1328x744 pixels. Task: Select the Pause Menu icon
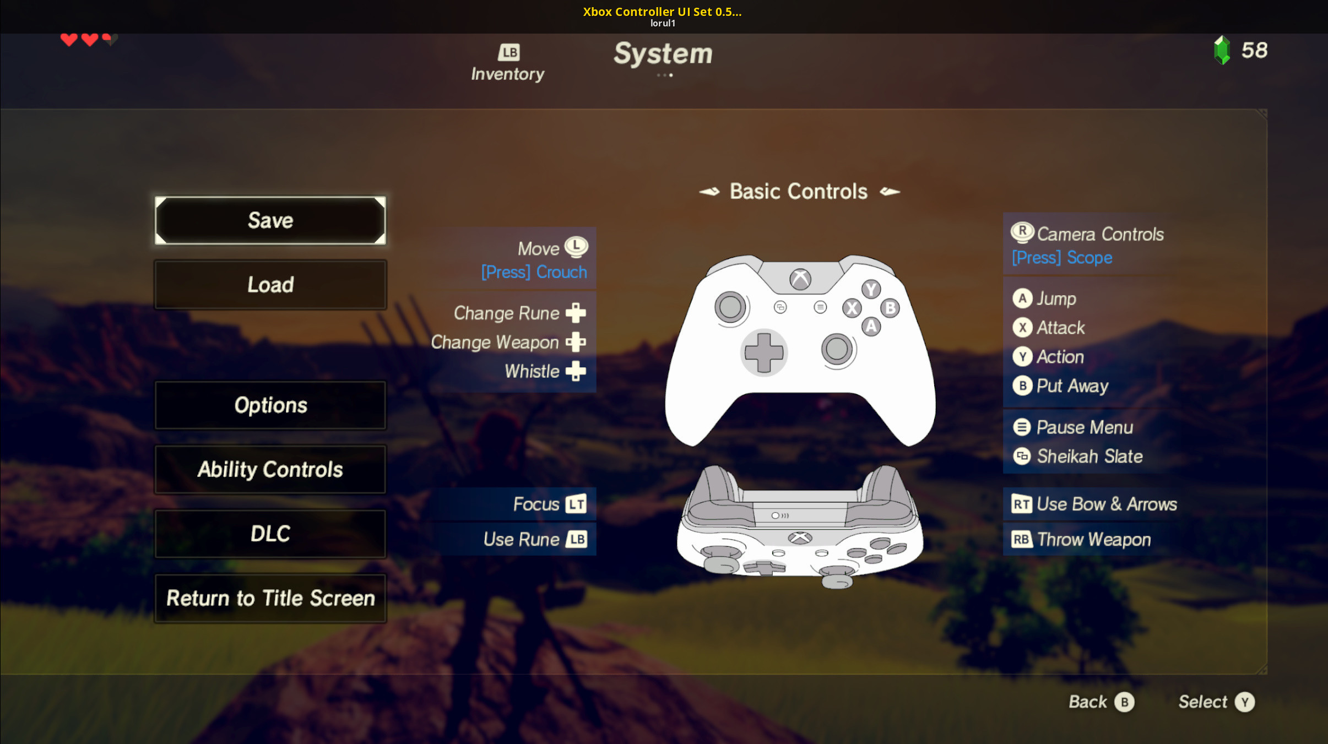[x=1020, y=426]
